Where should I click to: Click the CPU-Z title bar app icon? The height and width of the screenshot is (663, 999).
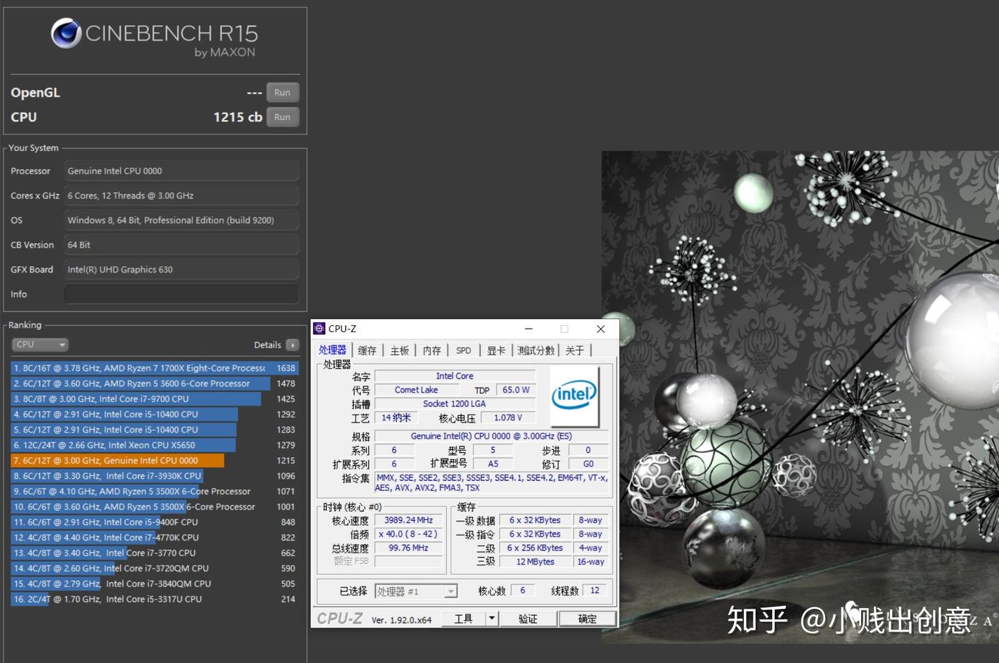coord(319,329)
